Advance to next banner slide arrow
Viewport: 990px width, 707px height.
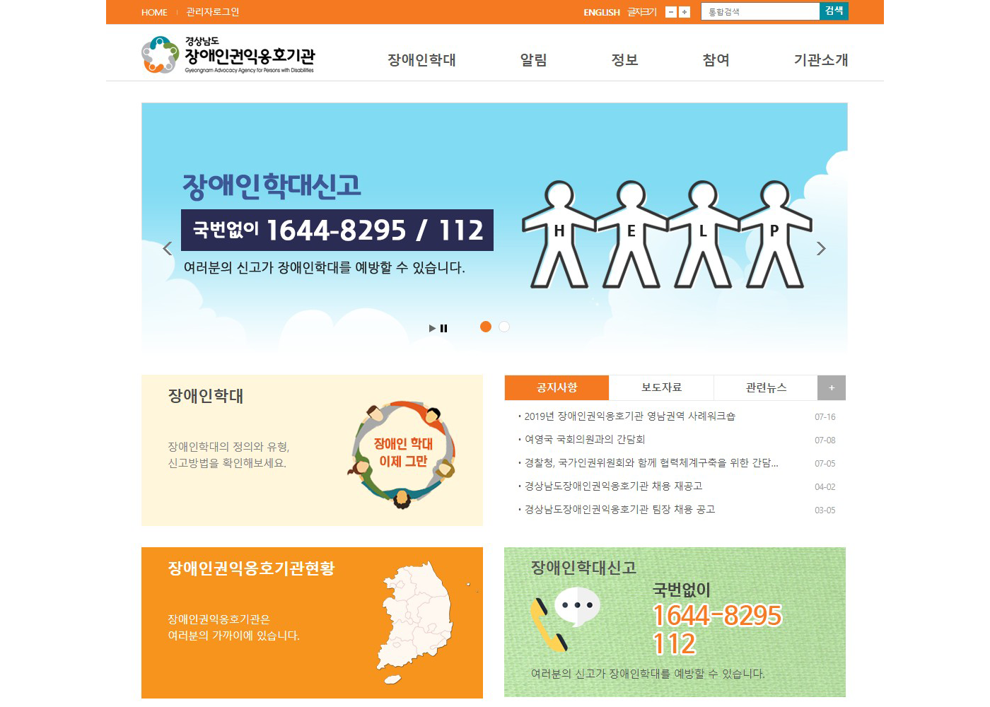click(x=821, y=248)
